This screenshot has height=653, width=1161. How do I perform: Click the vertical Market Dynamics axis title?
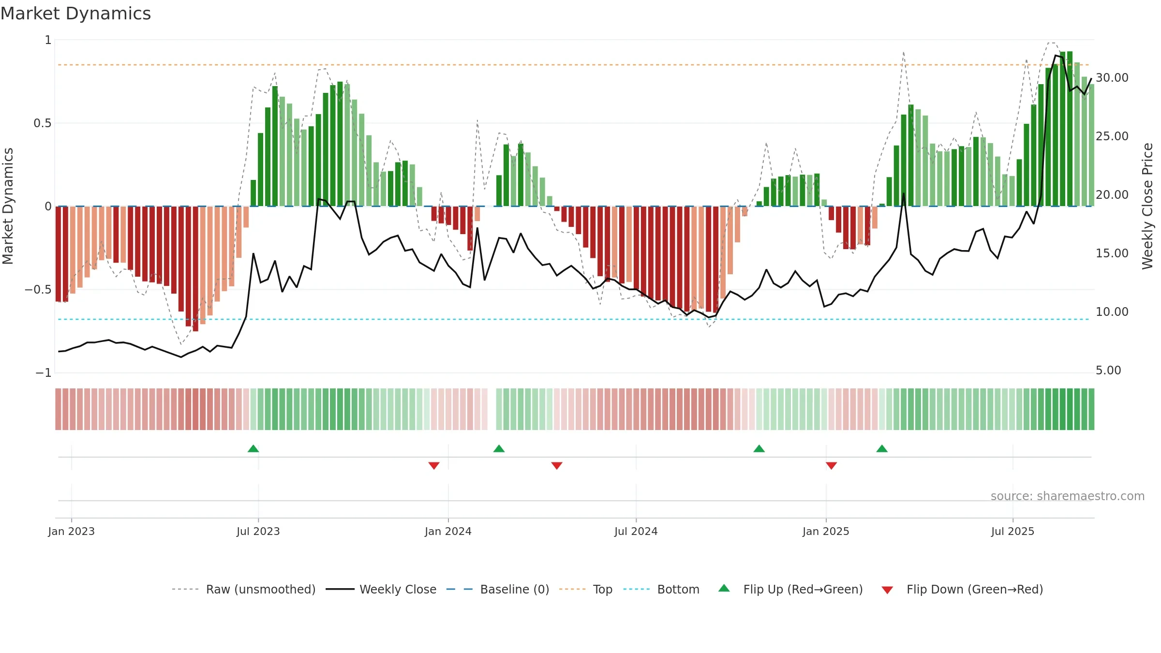[x=8, y=206]
